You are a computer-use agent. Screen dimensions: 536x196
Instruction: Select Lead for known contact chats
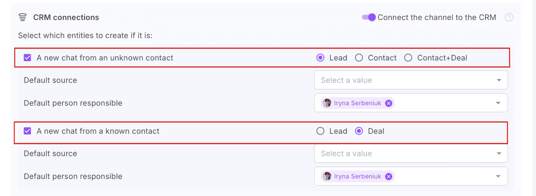tap(320, 131)
